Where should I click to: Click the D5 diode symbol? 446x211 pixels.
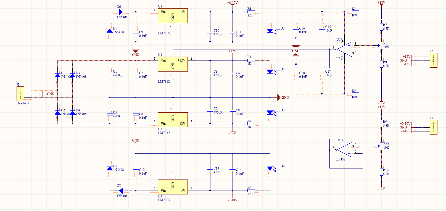point(110,30)
